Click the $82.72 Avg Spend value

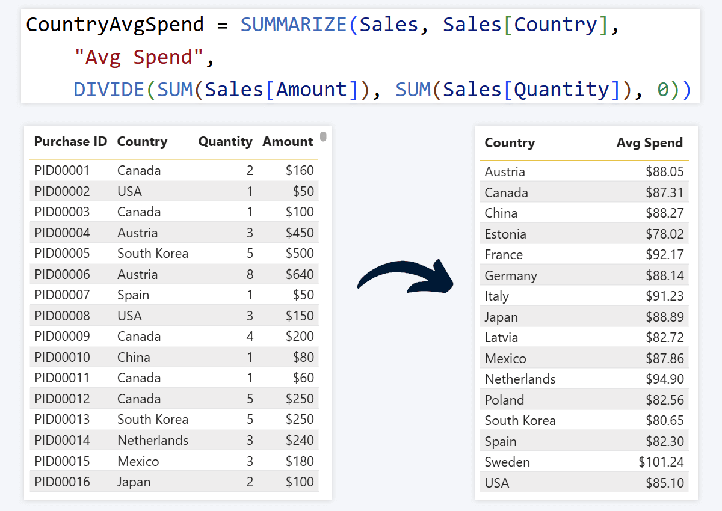(x=665, y=338)
